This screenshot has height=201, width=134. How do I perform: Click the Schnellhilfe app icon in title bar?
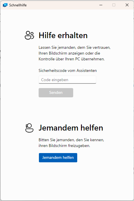[x=5, y=5]
